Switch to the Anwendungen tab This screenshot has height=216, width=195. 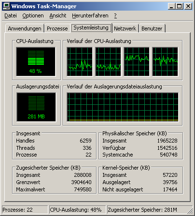[25, 29]
